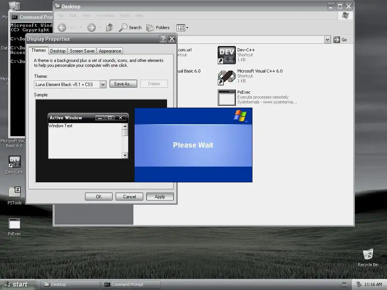Click the system tray icon beside the clock
This screenshot has width=387, height=290.
click(359, 284)
